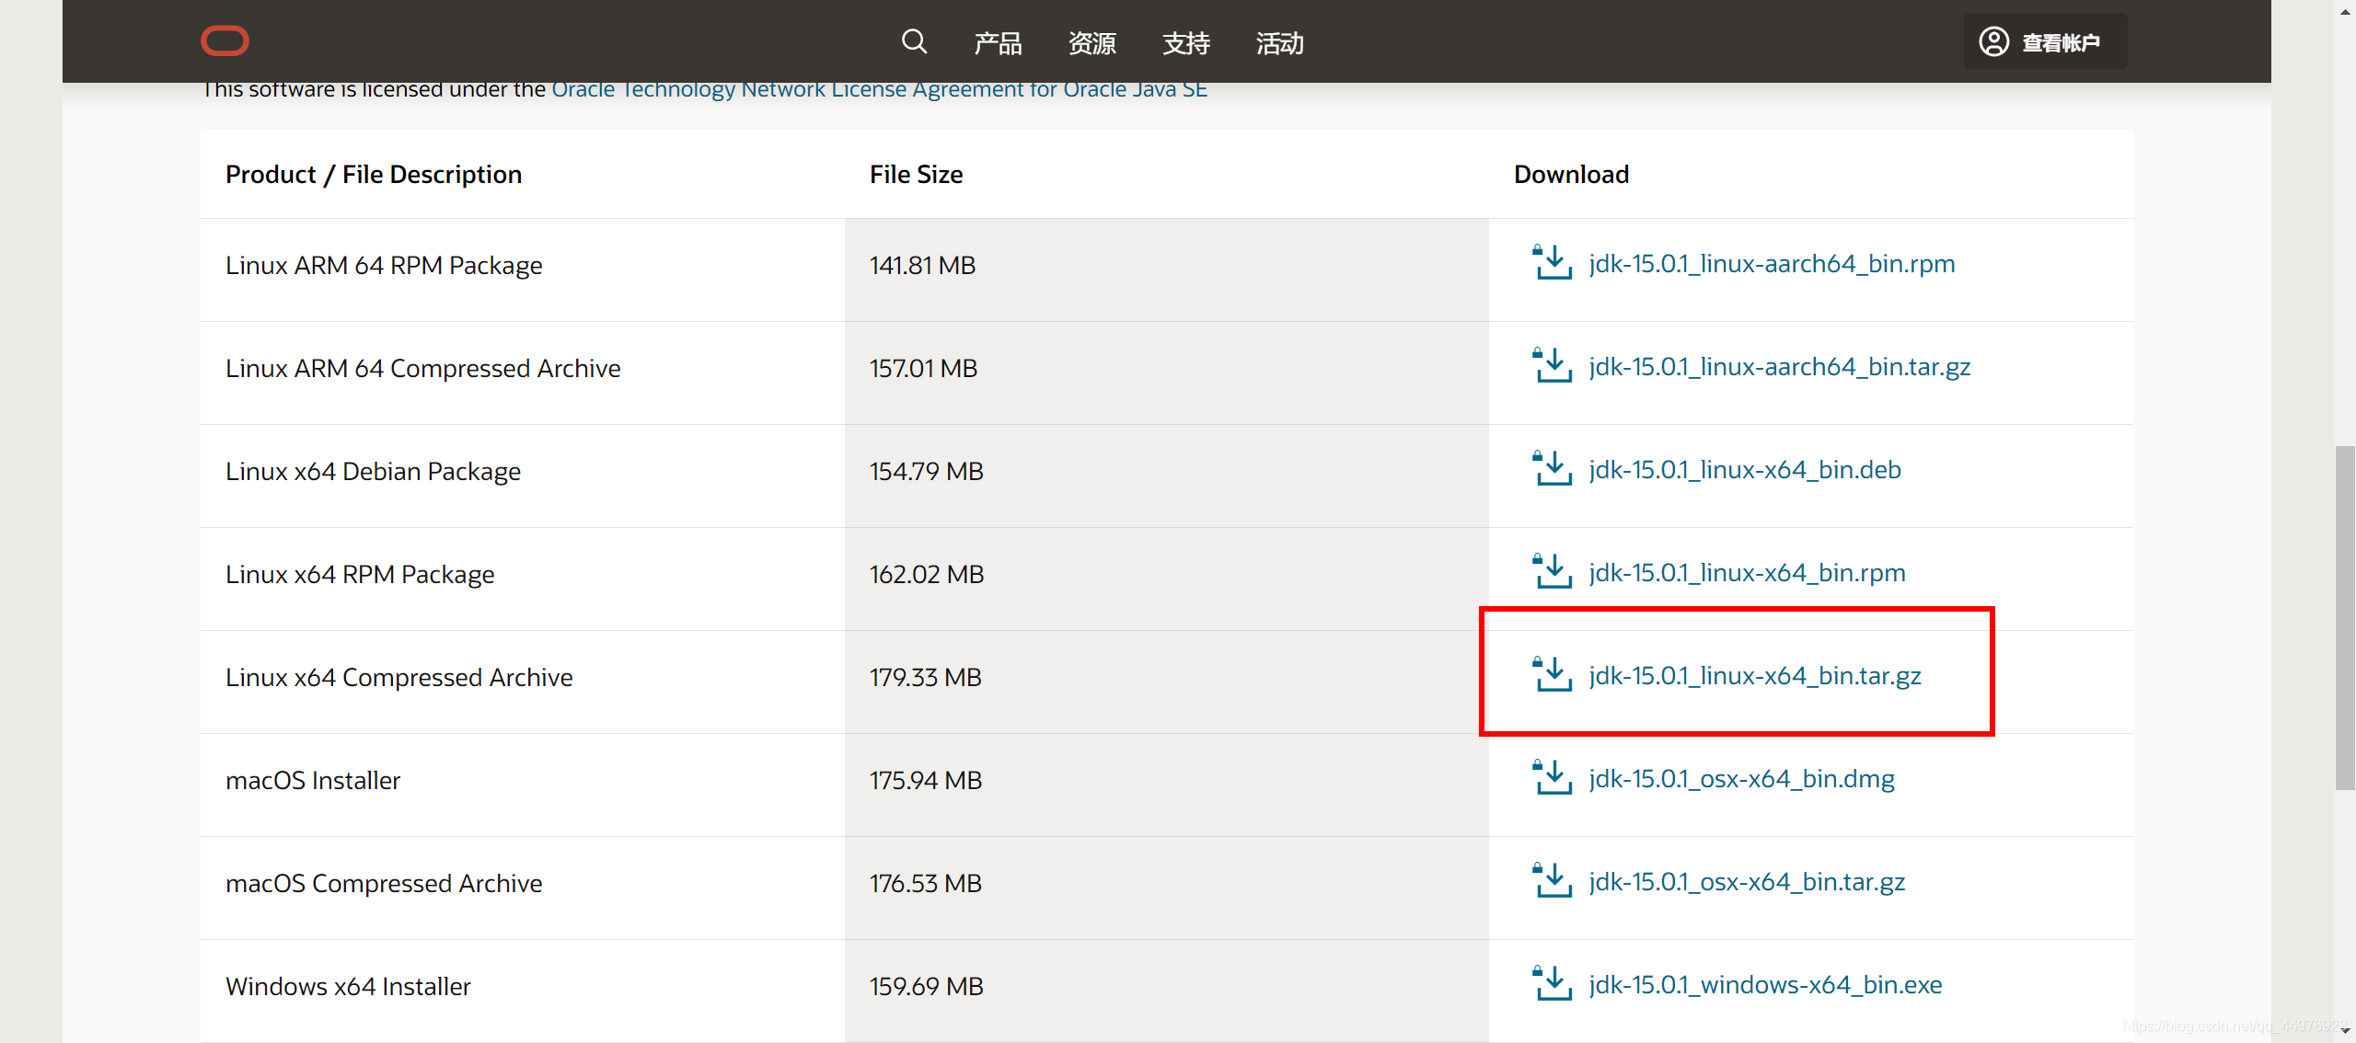Screen dimensions: 2356x1043
Task: Download jdk-15.0.1_osx-x64_bin.tar.gz
Action: pyautogui.click(x=1747, y=882)
